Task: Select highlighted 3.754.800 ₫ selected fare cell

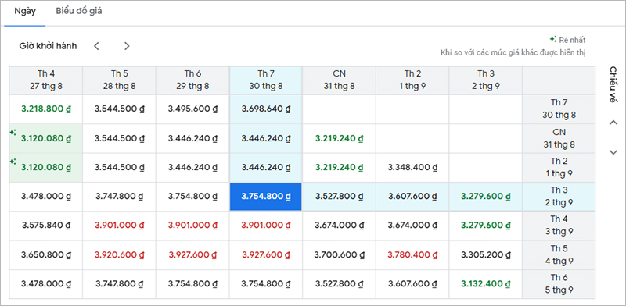Action: click(265, 197)
